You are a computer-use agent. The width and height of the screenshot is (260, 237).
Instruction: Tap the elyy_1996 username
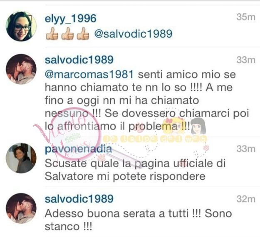coord(70,18)
